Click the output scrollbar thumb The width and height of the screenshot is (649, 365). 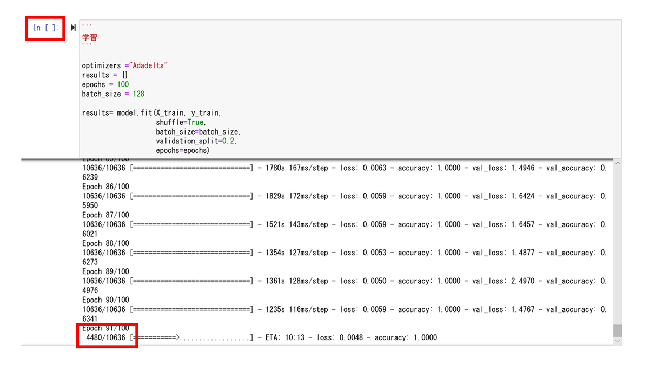[618, 330]
